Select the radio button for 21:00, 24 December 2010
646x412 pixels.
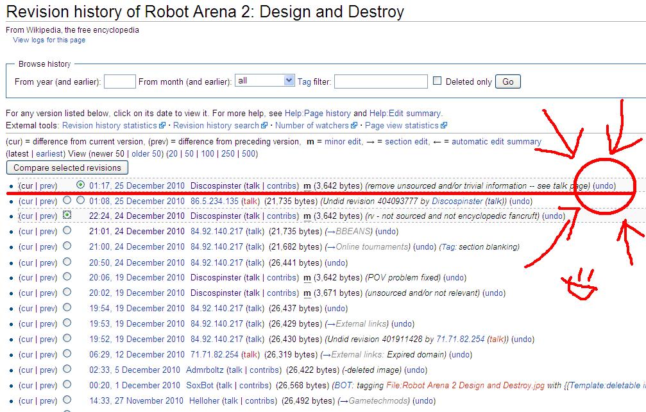[x=67, y=246]
